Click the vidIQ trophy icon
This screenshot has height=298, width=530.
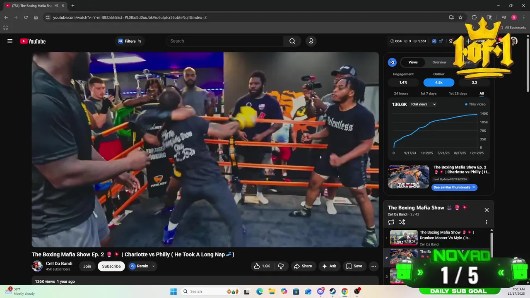click(450, 41)
